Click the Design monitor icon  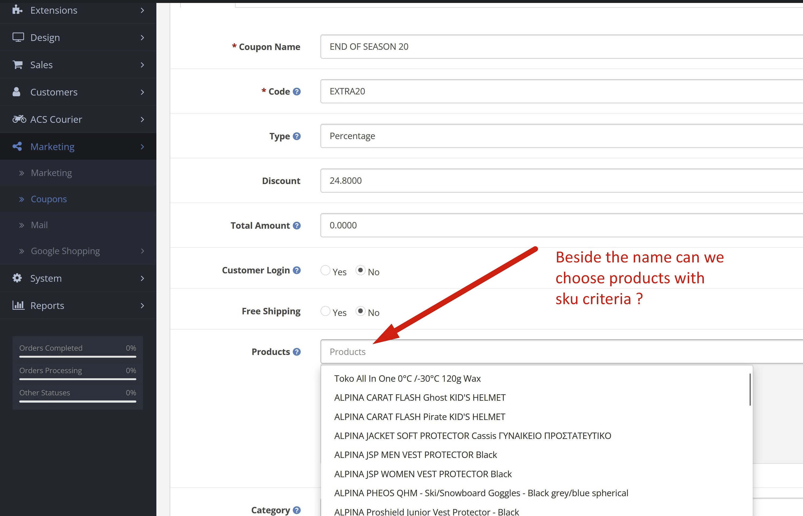[18, 37]
